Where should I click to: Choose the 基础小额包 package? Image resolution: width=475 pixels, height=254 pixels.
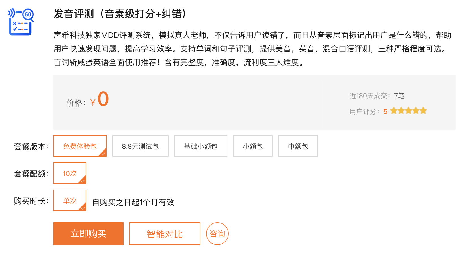click(200, 146)
